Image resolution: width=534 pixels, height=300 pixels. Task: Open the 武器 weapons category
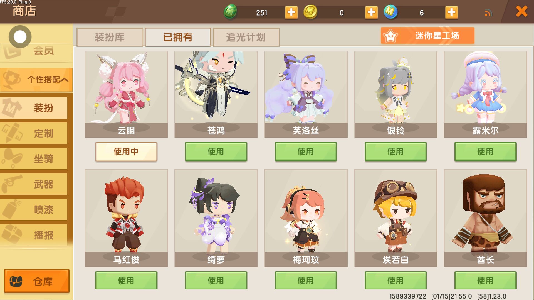(x=34, y=184)
